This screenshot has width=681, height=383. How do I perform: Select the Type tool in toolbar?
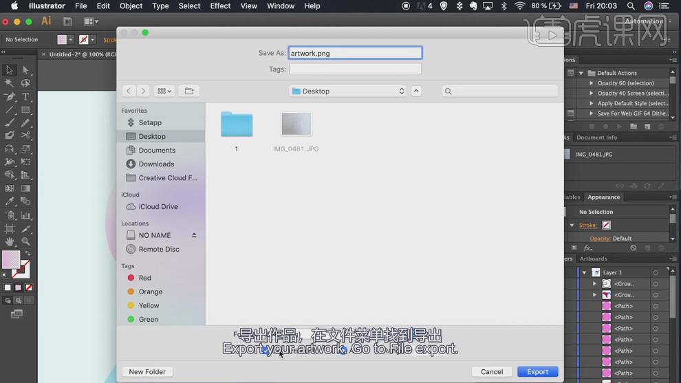click(25, 97)
